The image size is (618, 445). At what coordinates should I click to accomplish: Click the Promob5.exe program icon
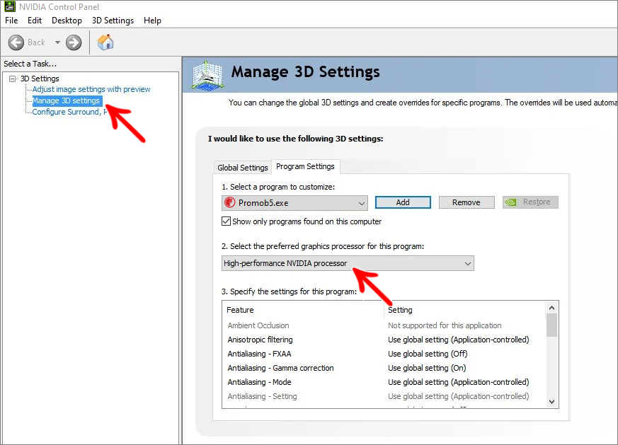pyautogui.click(x=230, y=203)
